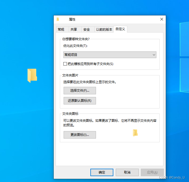
Task: Click the 取消 button
Action: pyautogui.click(x=127, y=172)
